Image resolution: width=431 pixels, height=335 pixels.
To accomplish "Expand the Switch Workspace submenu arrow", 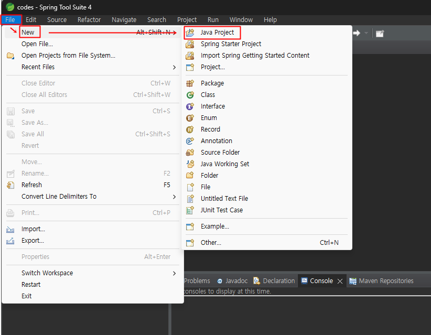I will click(x=174, y=274).
